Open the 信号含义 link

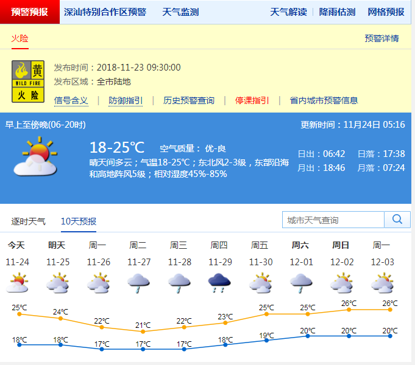(71, 100)
